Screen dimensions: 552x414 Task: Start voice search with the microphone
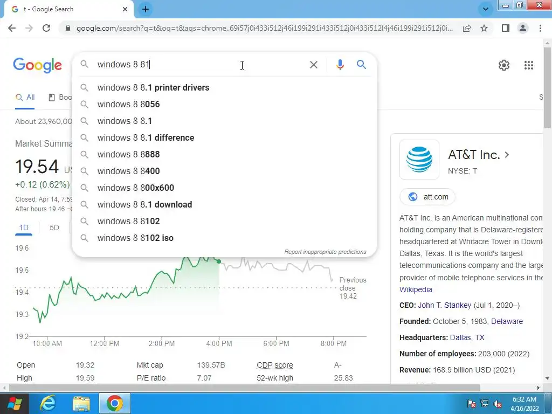pos(340,65)
